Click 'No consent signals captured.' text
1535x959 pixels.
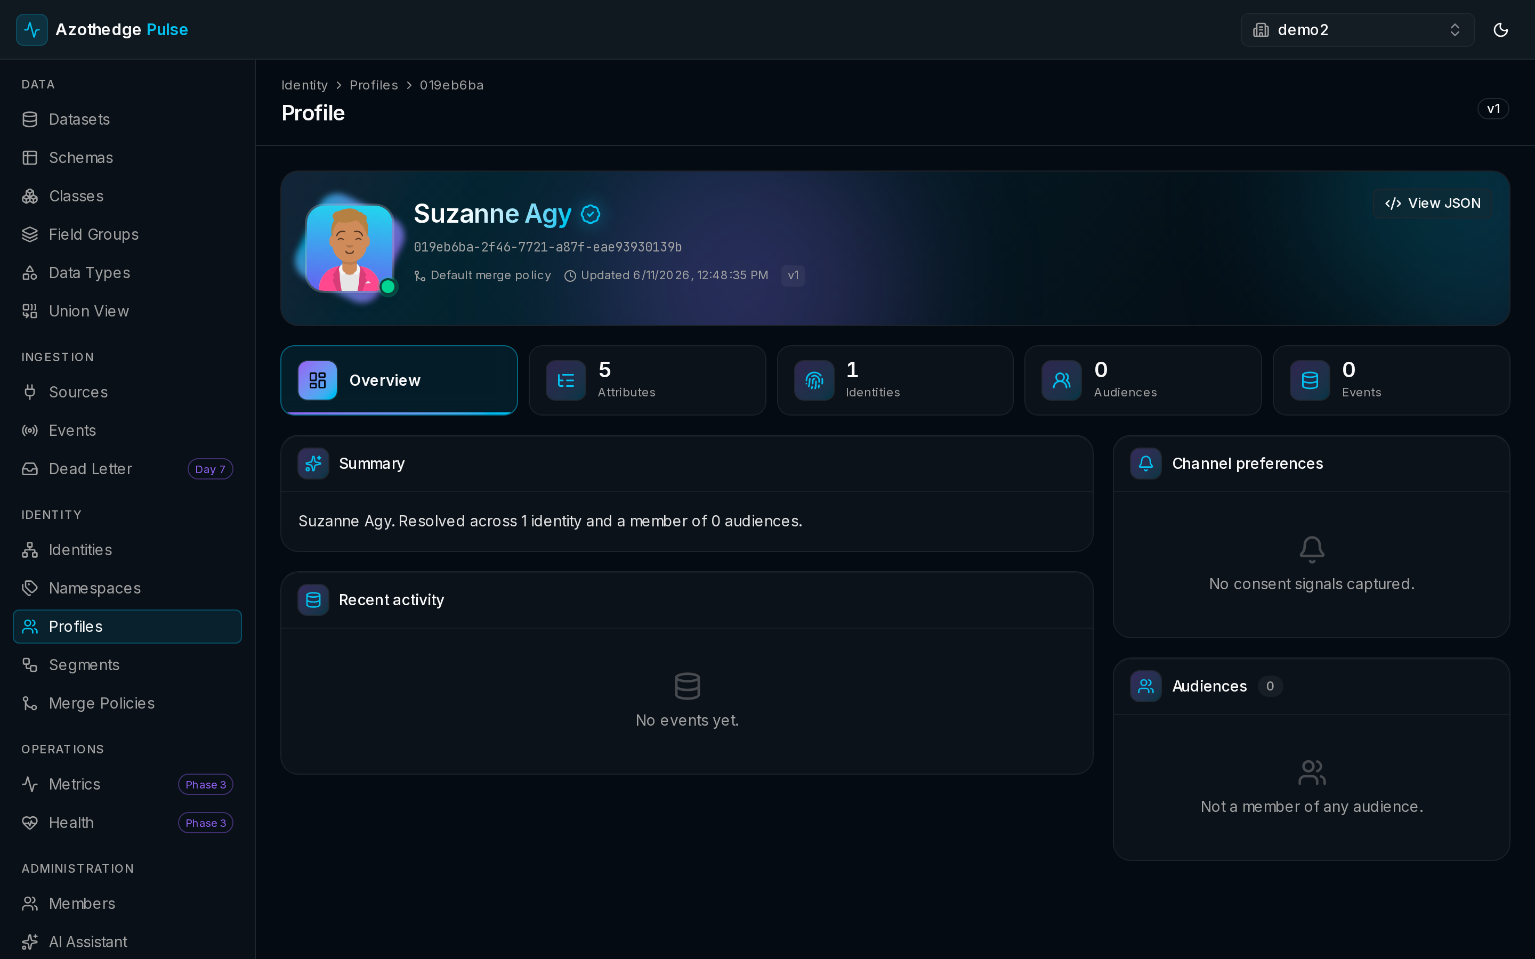(x=1312, y=584)
